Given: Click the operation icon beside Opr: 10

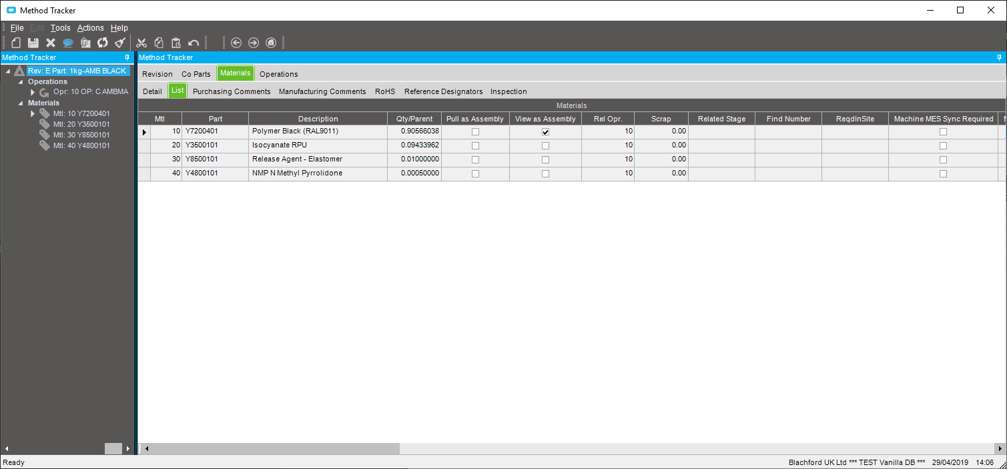Looking at the screenshot, I should click(45, 92).
